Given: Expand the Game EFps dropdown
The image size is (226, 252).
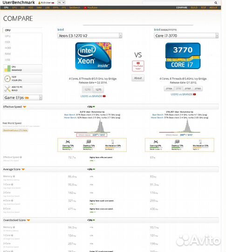Looking at the screenshot, I should (23, 98).
